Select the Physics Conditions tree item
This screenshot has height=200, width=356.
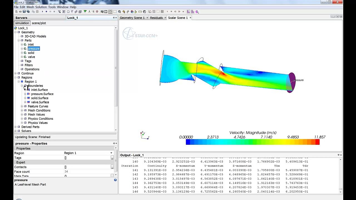coord(40,119)
